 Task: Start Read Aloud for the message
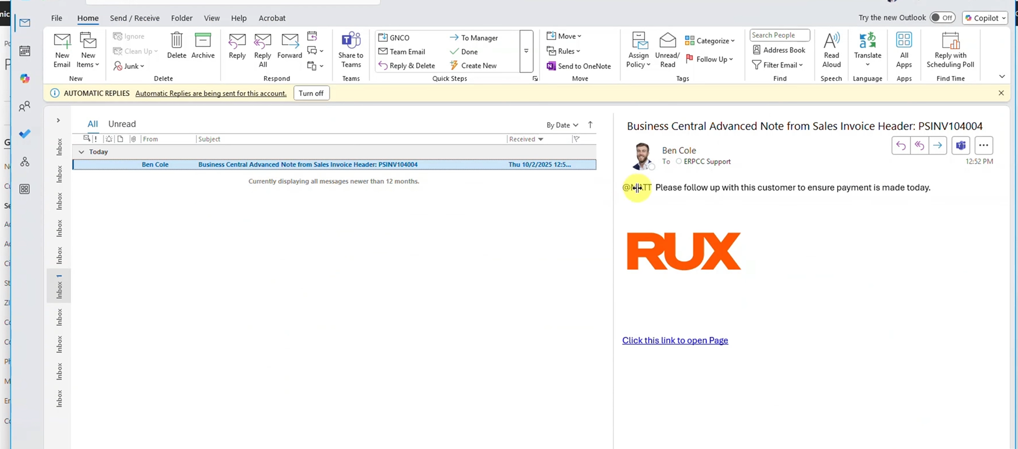click(831, 50)
